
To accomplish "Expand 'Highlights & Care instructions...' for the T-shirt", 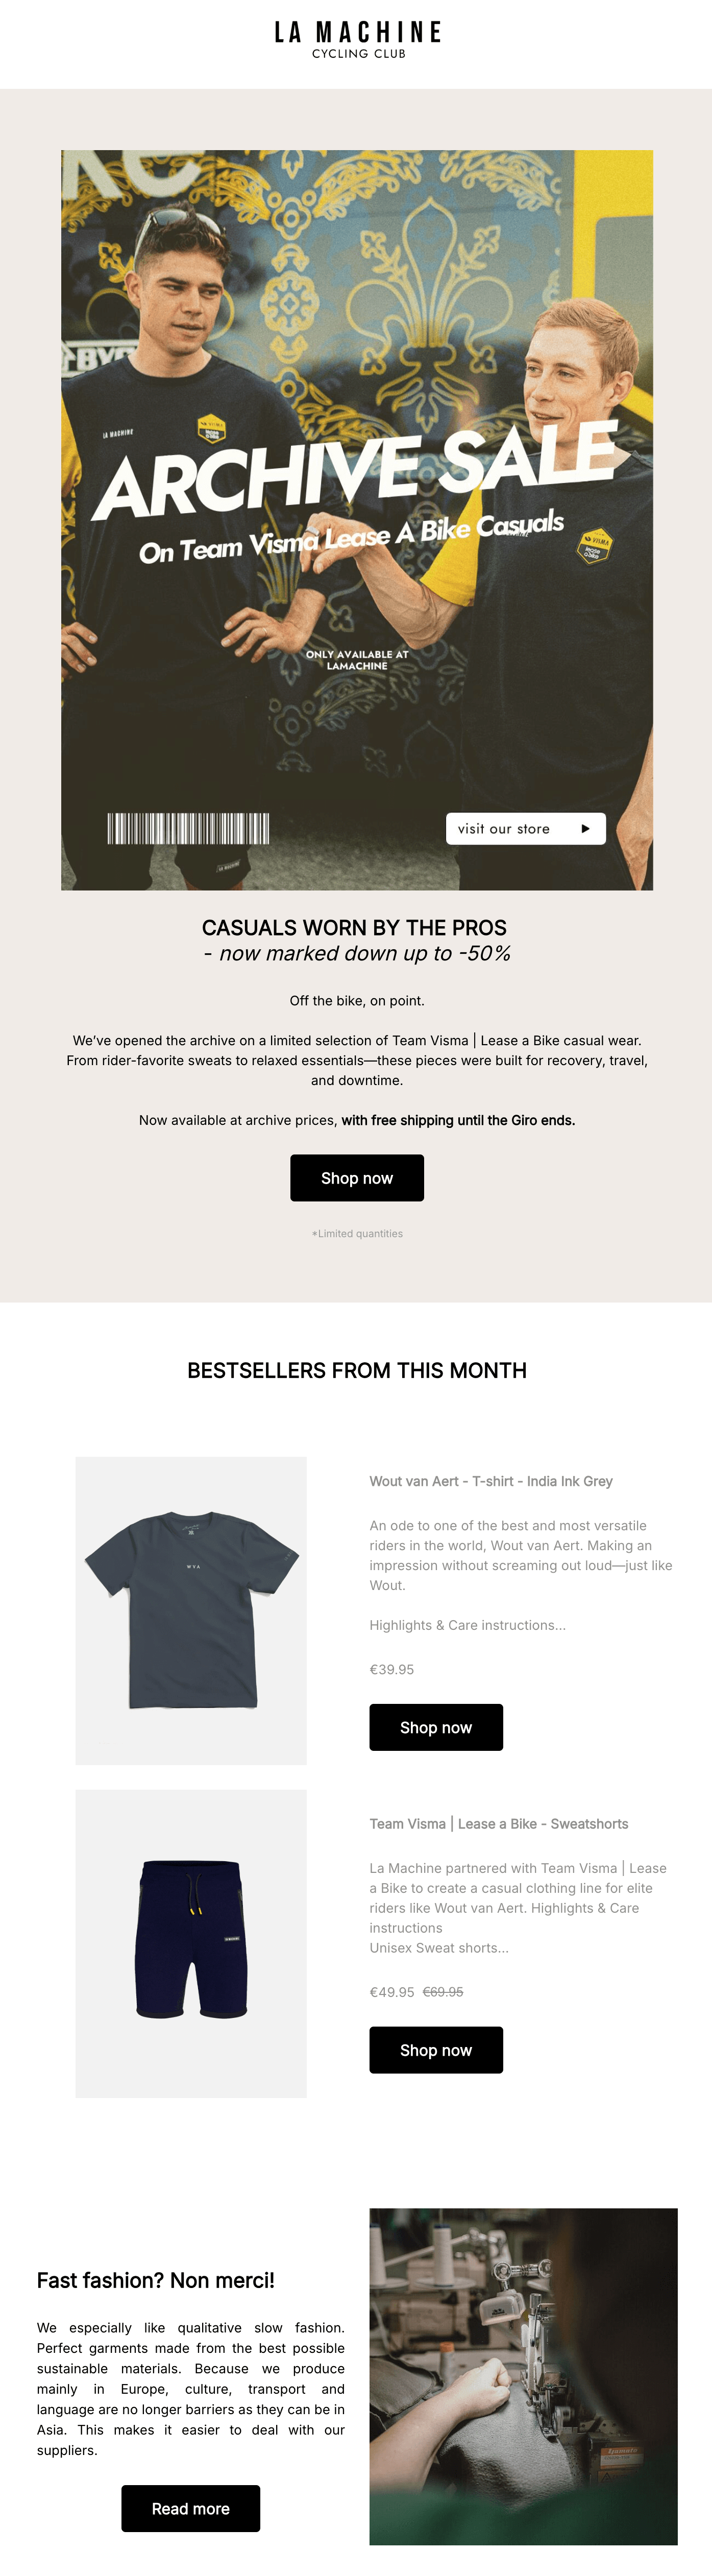I will [x=467, y=1625].
